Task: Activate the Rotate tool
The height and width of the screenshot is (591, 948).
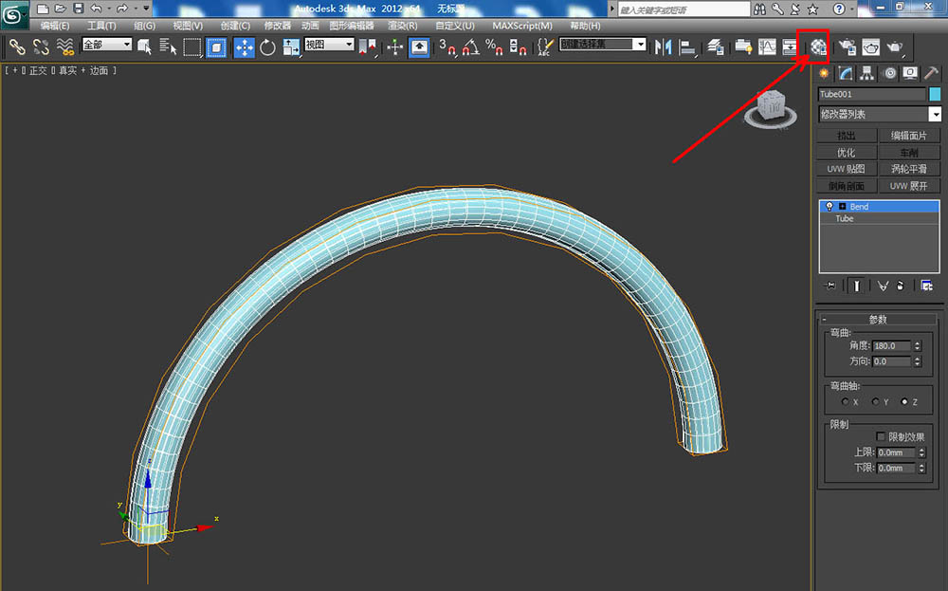Action: [267, 46]
